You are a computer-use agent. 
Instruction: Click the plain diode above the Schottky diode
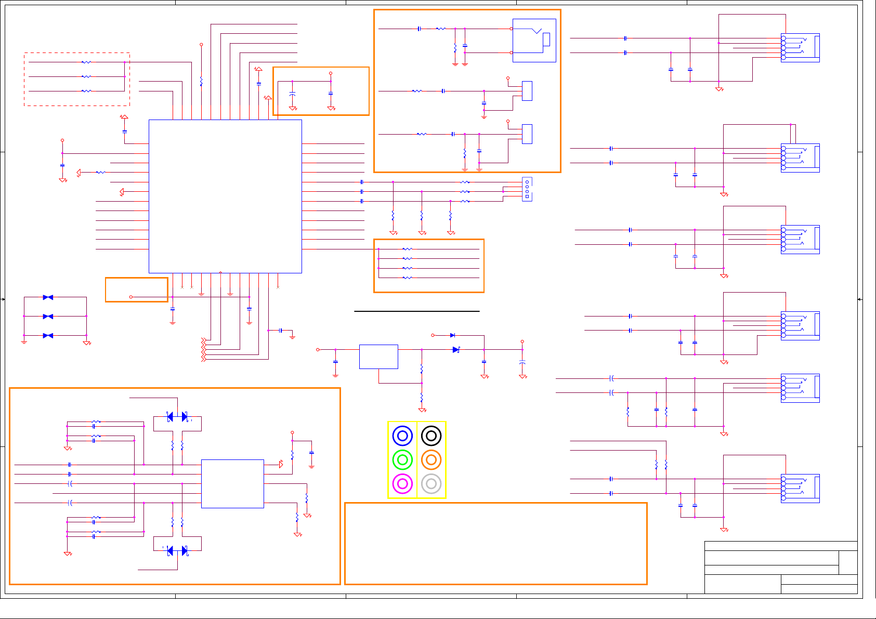(452, 335)
